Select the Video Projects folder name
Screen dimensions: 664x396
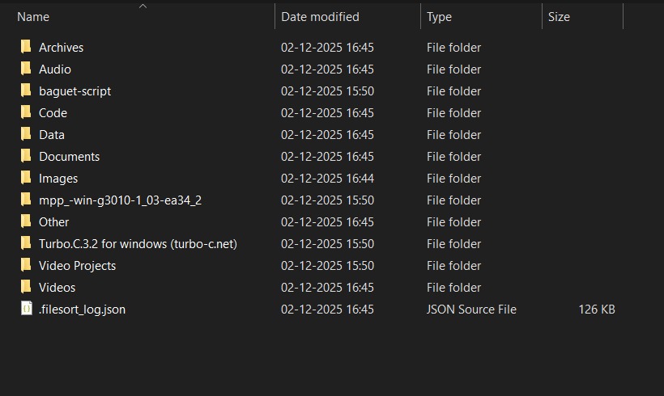77,266
